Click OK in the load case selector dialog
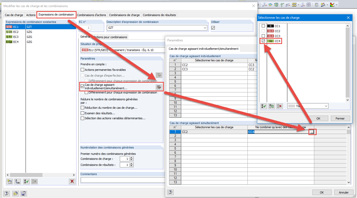 coord(318,118)
